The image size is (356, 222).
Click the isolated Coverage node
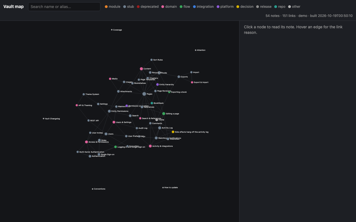coord(112,30)
